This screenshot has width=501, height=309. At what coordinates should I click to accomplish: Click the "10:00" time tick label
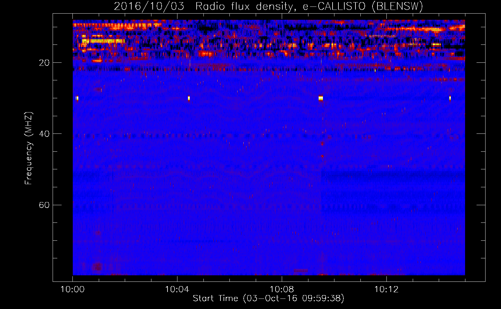[x=72, y=290]
